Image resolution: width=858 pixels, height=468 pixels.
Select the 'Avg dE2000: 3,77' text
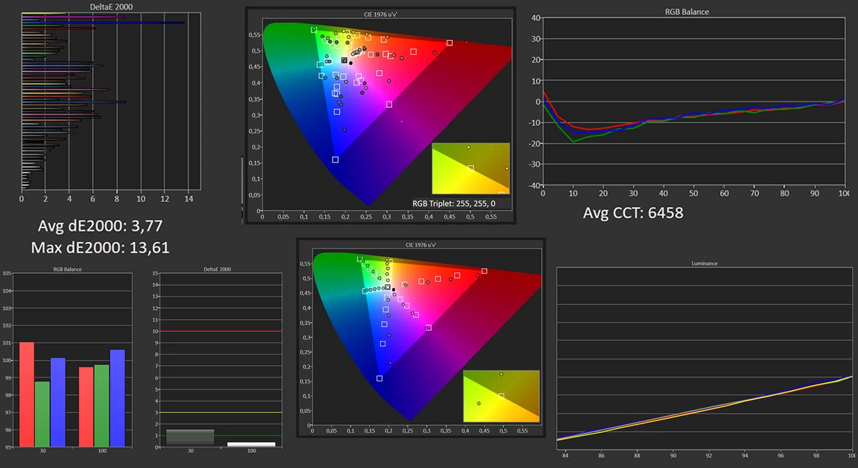100,227
